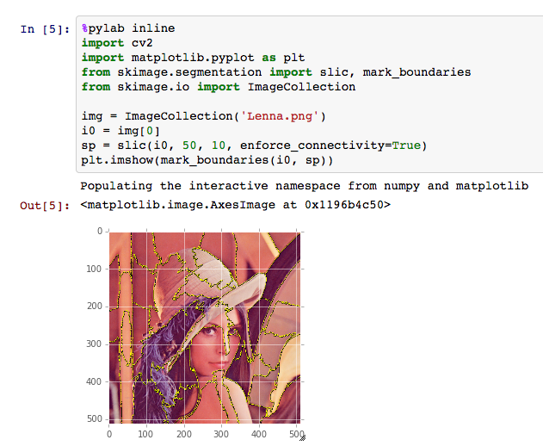
Task: Click the Lenna superpixel plot image
Action: pos(205,327)
